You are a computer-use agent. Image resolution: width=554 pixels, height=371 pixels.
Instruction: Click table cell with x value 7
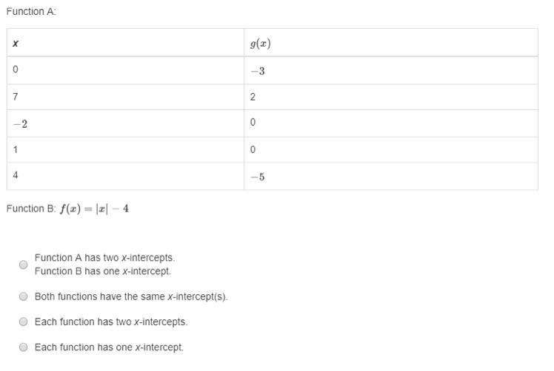(x=125, y=97)
